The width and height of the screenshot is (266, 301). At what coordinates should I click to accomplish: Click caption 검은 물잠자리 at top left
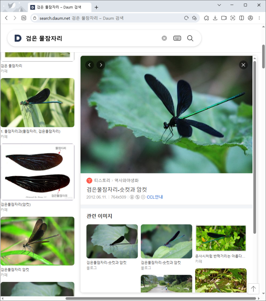click(11, 66)
